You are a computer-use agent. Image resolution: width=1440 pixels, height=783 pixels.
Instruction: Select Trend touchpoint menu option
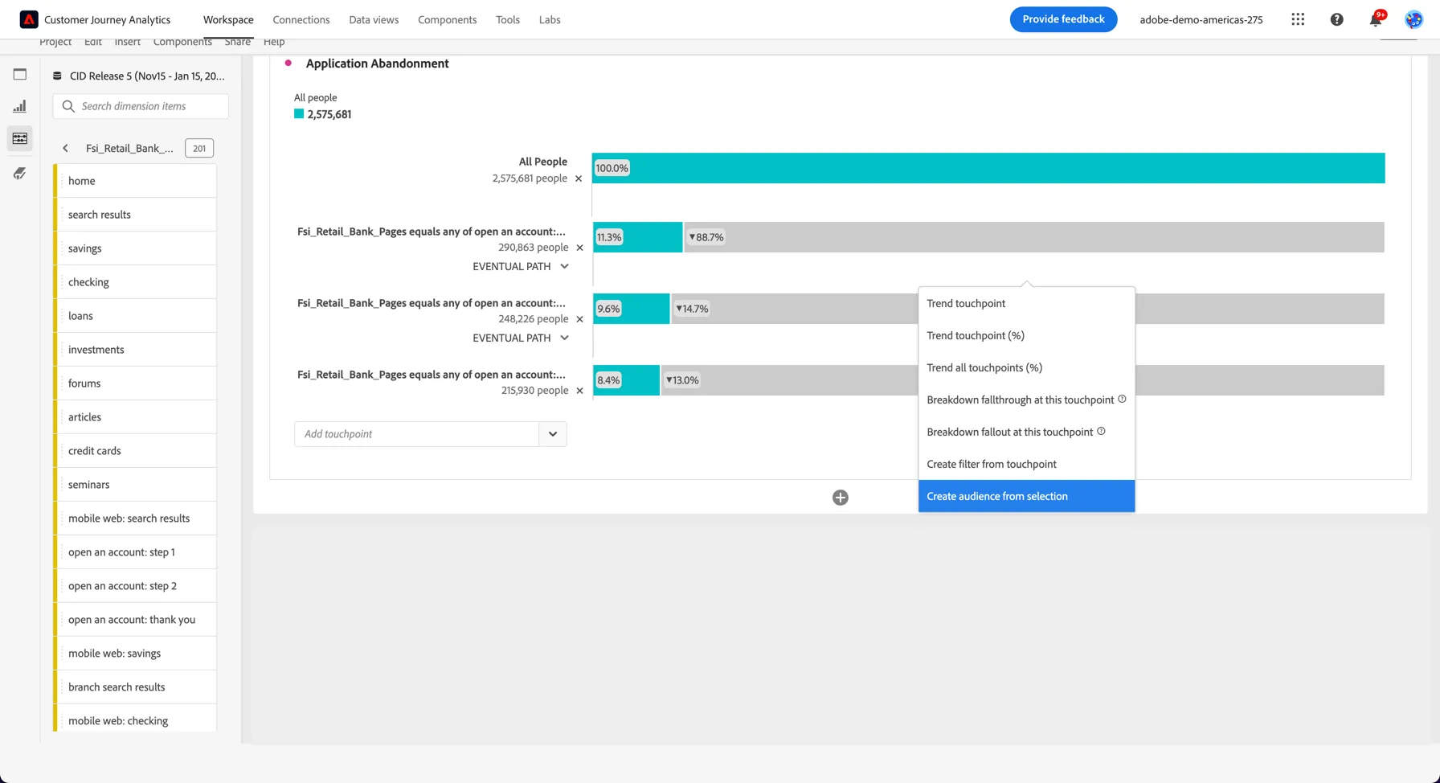click(1026, 303)
